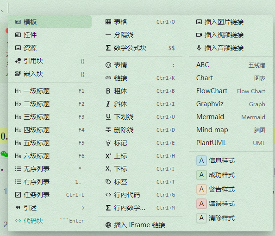Viewport: 275px width, 236px height.
Task: Click the 表情 smiley emoji icon
Action: click(x=108, y=65)
